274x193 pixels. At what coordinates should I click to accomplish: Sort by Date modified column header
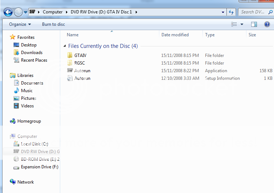click(x=175, y=35)
